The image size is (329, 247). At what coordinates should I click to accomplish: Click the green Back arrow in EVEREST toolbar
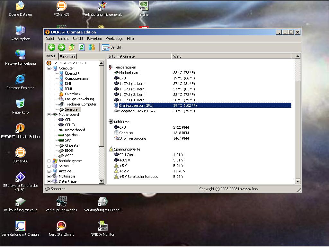(52, 47)
